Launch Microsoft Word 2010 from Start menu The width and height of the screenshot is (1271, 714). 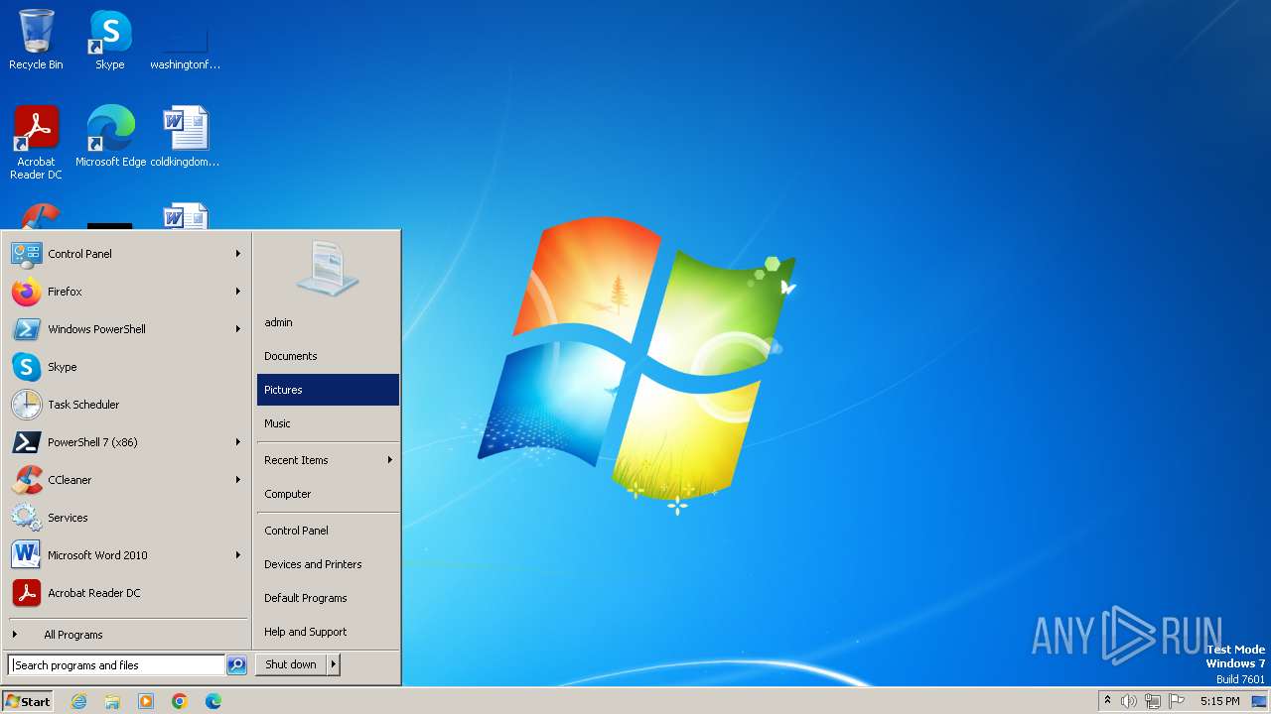tap(127, 555)
